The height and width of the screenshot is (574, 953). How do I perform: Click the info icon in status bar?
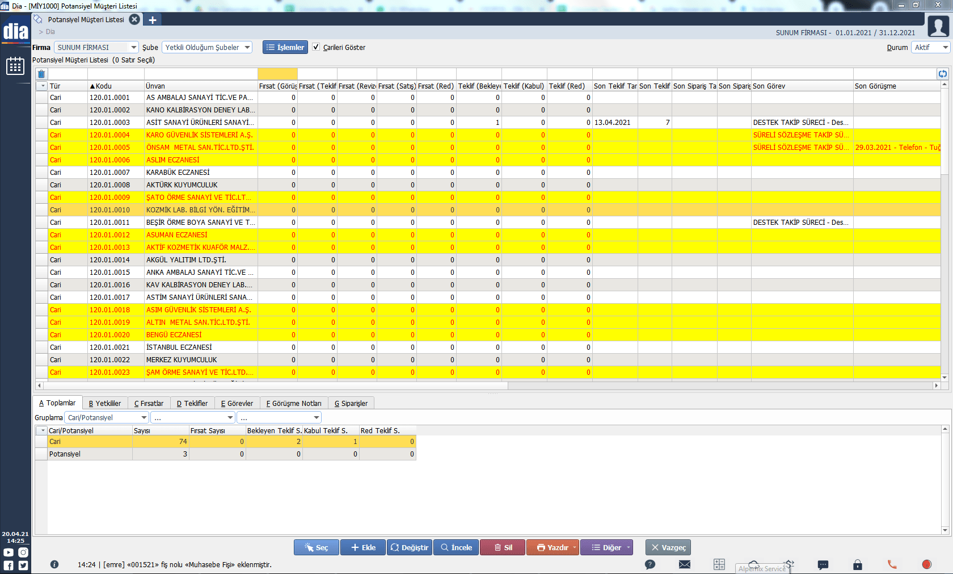click(x=54, y=564)
